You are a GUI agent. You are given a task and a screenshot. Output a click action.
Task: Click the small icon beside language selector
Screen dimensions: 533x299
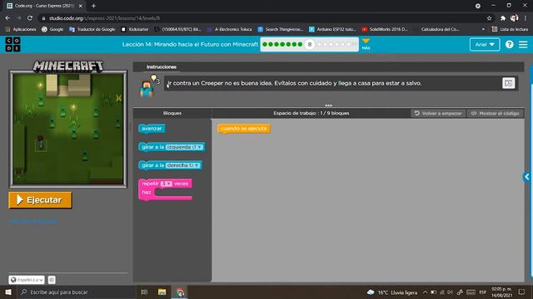point(52,280)
